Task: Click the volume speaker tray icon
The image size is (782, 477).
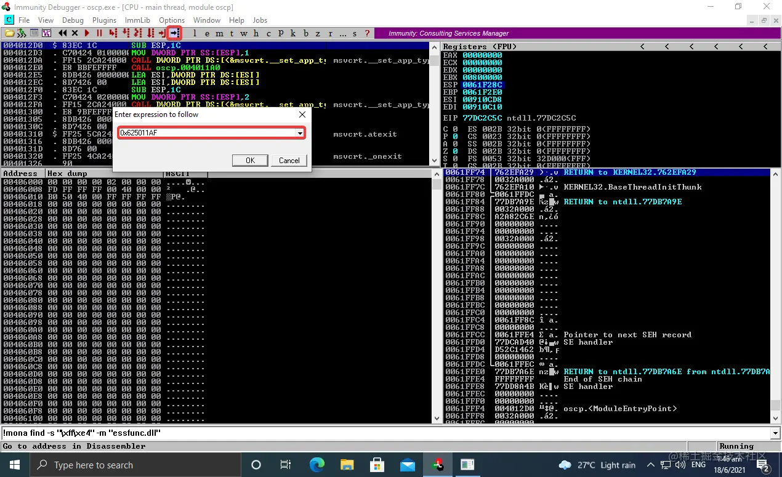Action: click(x=681, y=465)
